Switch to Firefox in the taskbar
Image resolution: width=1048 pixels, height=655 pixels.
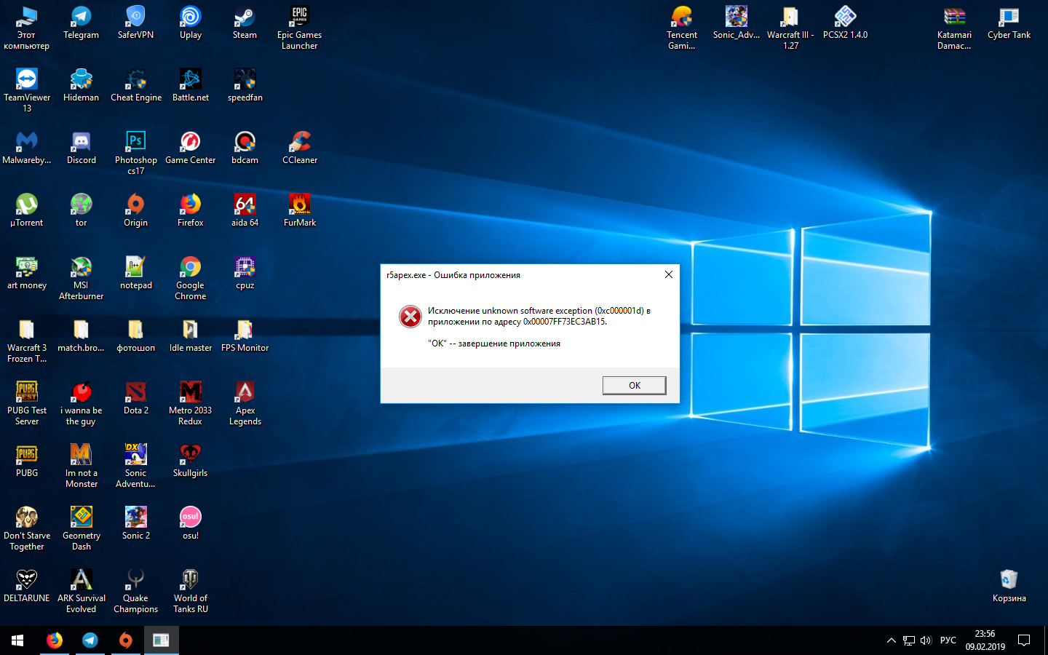pos(55,640)
